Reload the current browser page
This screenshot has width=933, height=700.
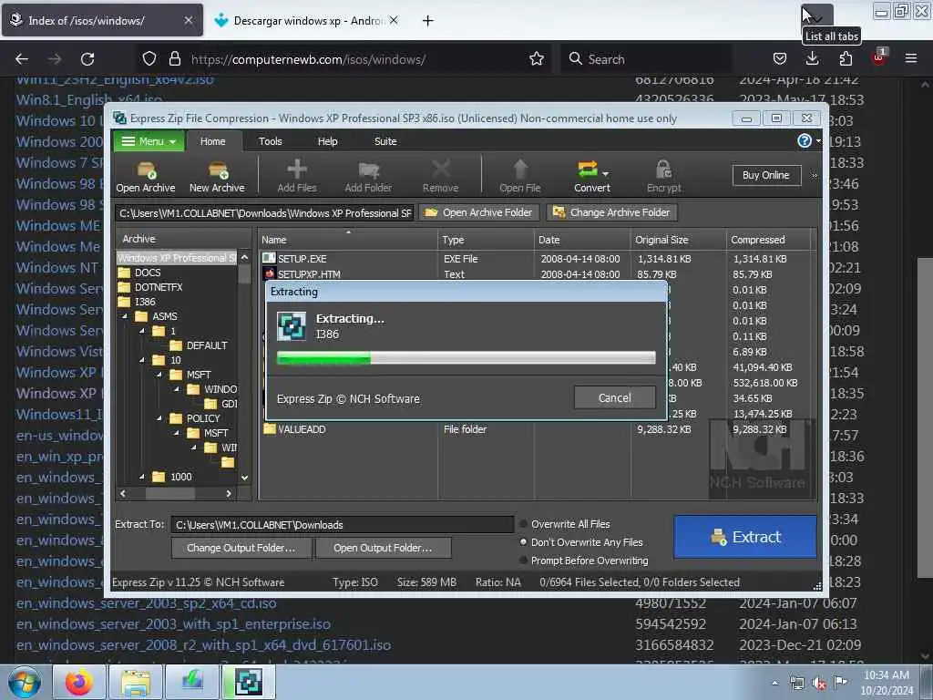tap(87, 59)
